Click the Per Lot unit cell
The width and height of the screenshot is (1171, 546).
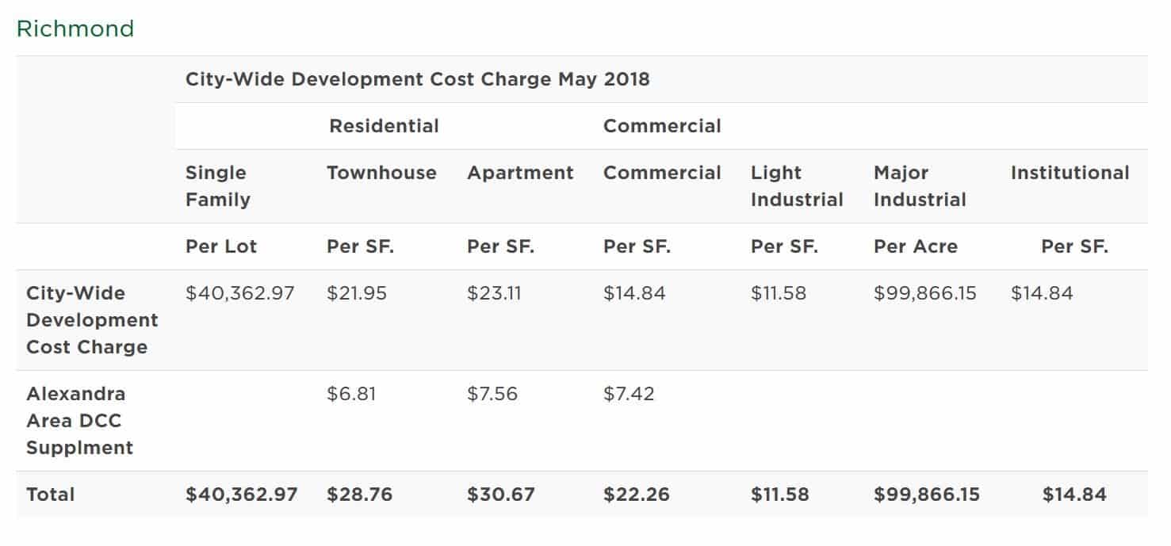(221, 246)
